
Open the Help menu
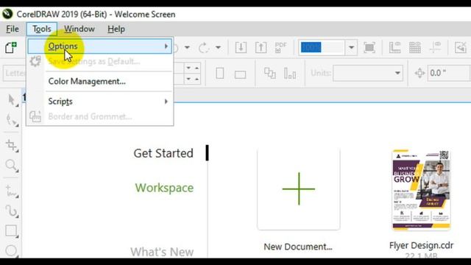point(116,29)
